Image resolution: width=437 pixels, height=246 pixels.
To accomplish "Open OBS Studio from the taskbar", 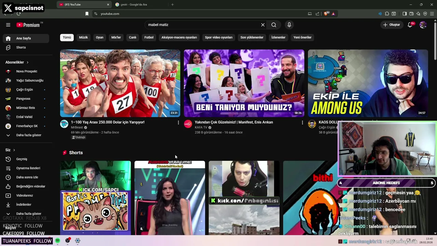I will click(x=68, y=241).
